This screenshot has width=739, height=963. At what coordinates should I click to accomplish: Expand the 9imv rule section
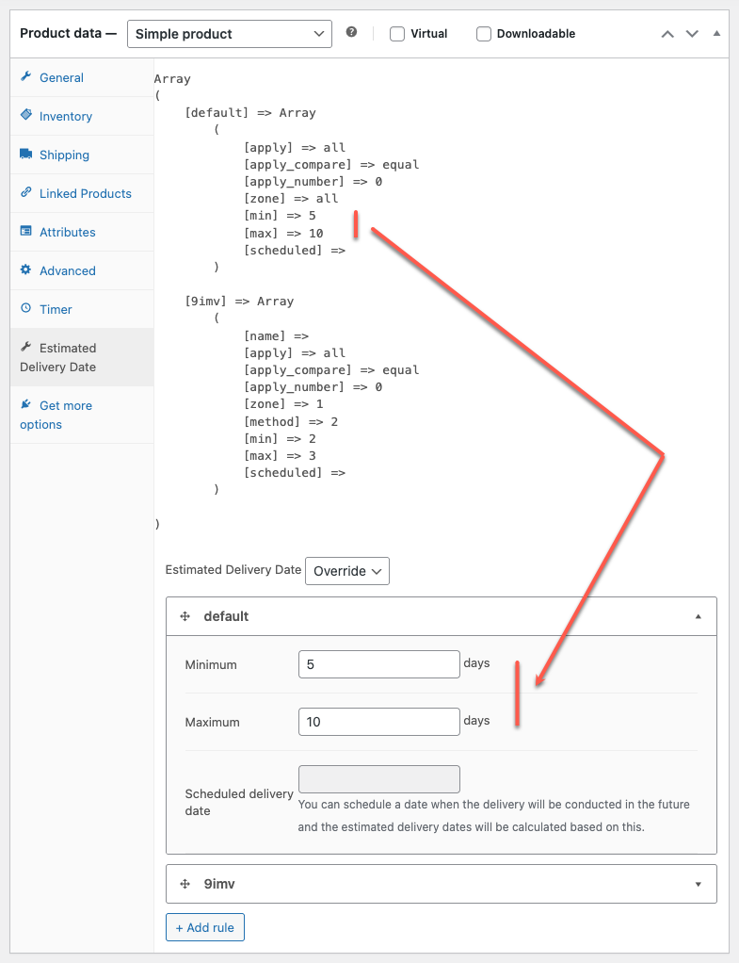698,884
